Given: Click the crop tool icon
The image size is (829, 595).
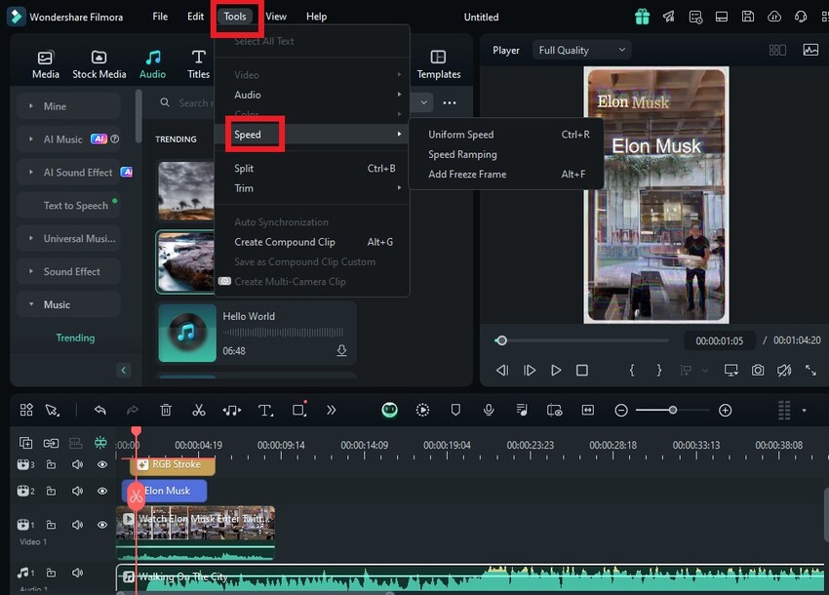Looking at the screenshot, I should (x=298, y=410).
